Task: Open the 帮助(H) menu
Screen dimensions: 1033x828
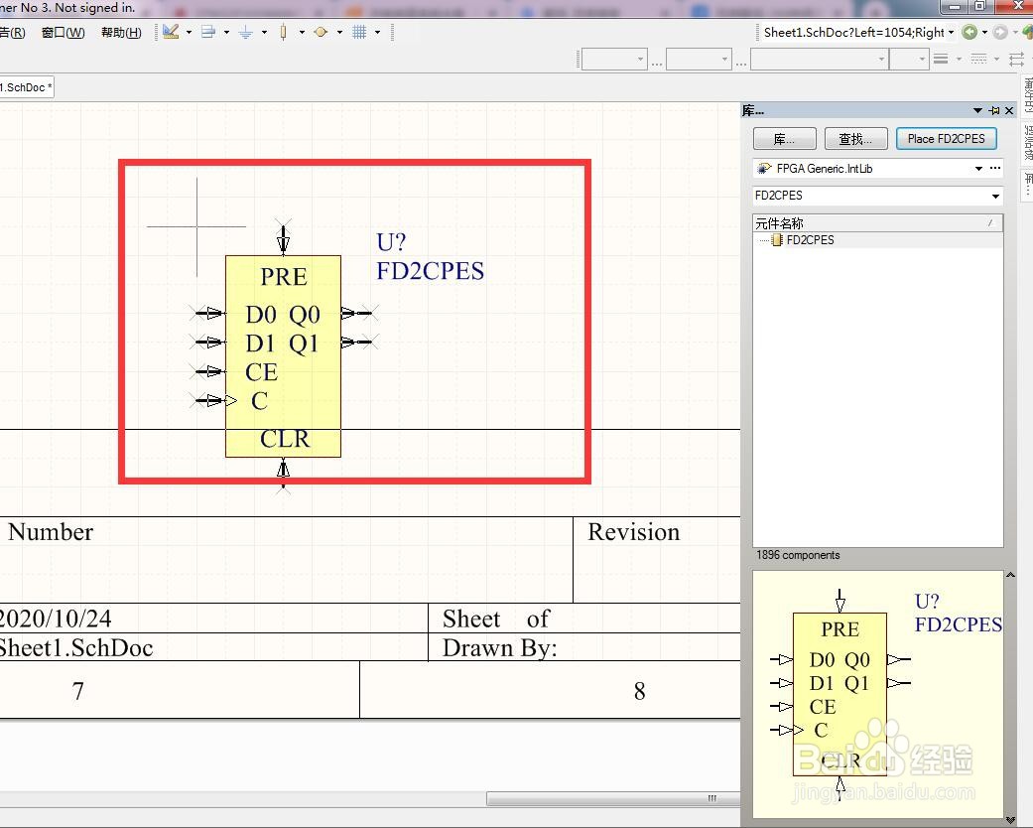Action: [121, 33]
